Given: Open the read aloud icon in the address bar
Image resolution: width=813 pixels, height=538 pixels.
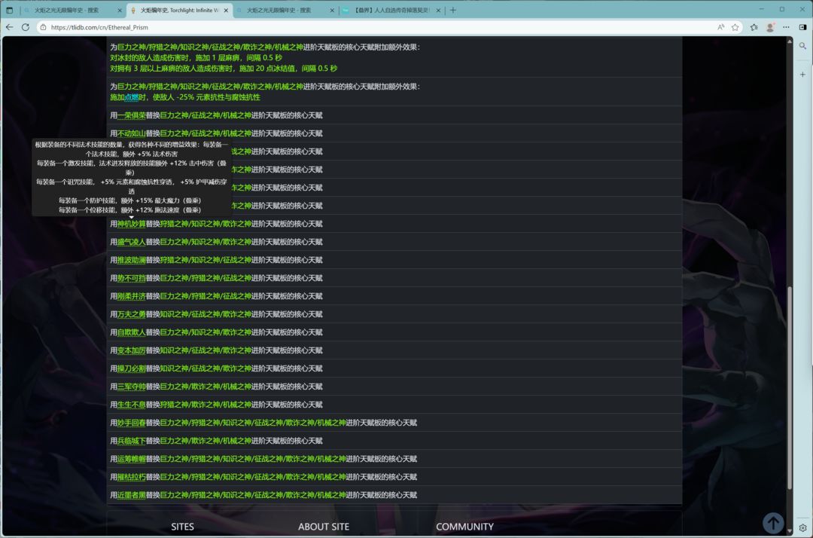Looking at the screenshot, I should click(720, 27).
